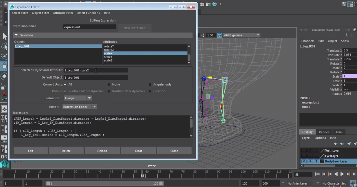
Task: Click the Play forwards button
Action: point(342,174)
